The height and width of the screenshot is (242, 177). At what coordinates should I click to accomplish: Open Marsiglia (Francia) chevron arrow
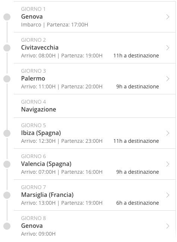(x=168, y=195)
